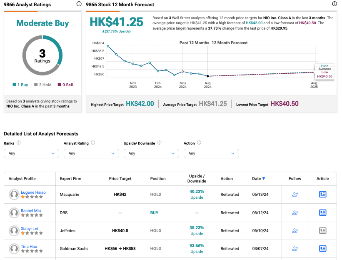The image size is (342, 260).
Task: Open Xiaoyi Lei analyst profile
Action: [30, 228]
